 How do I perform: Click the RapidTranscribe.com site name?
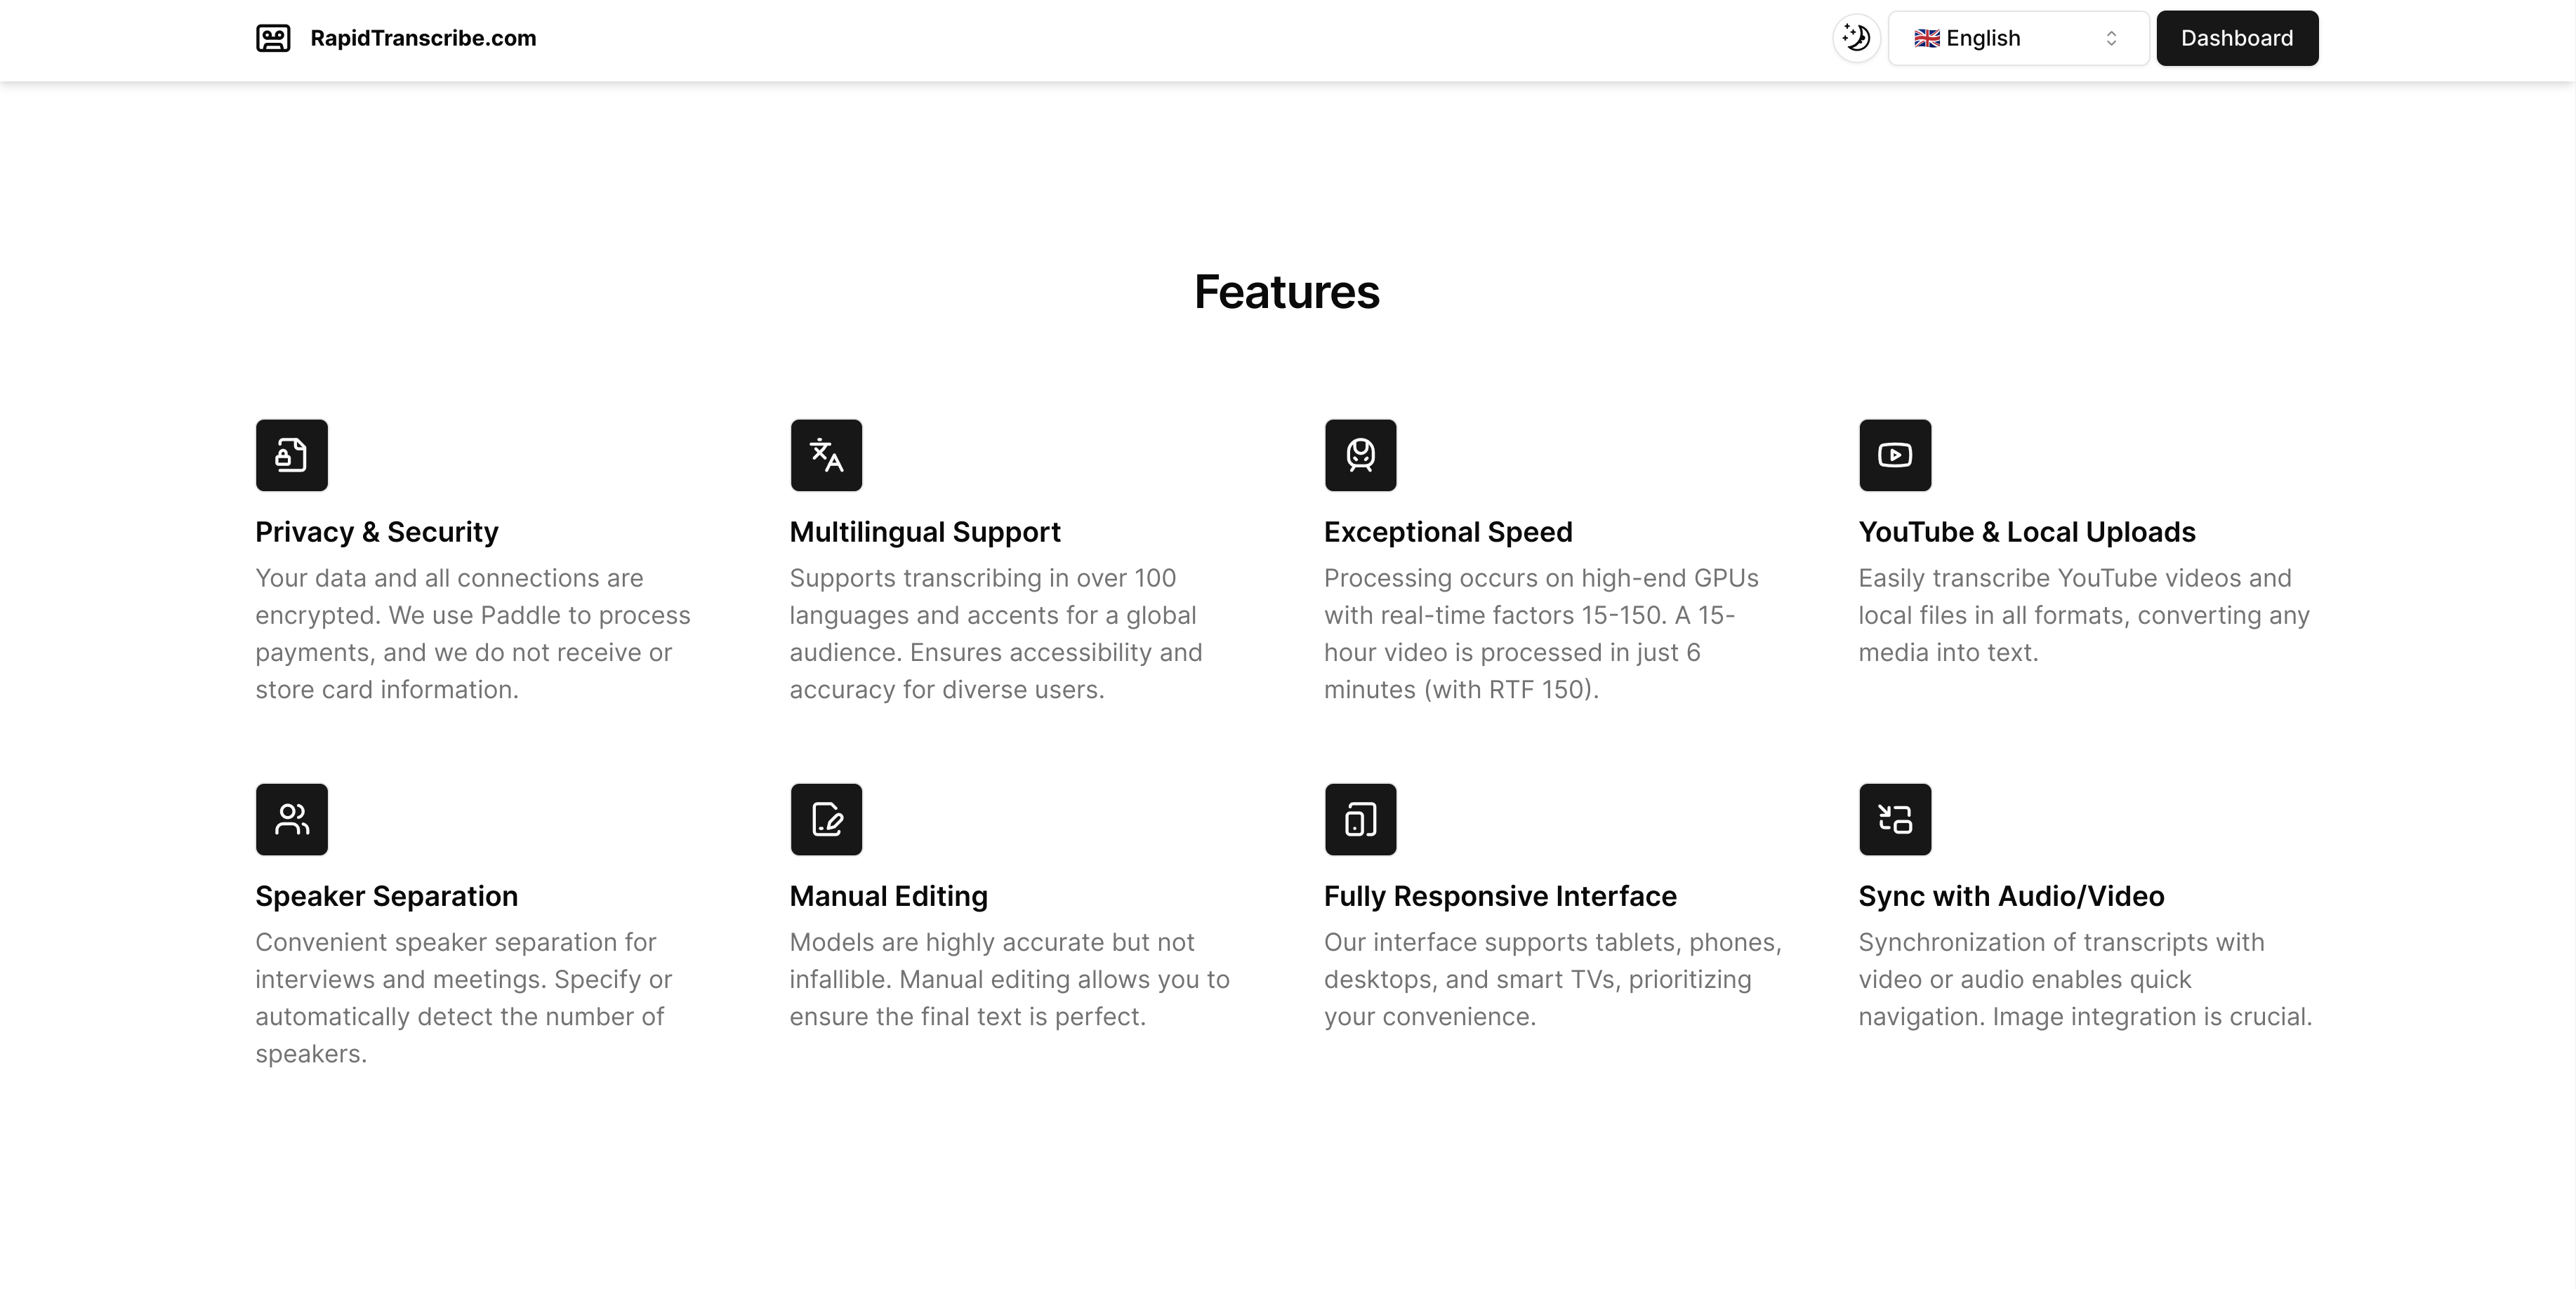(423, 38)
